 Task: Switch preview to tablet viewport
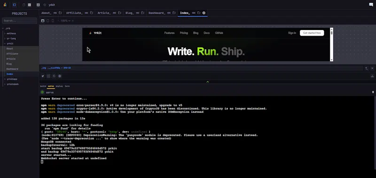click(48, 21)
